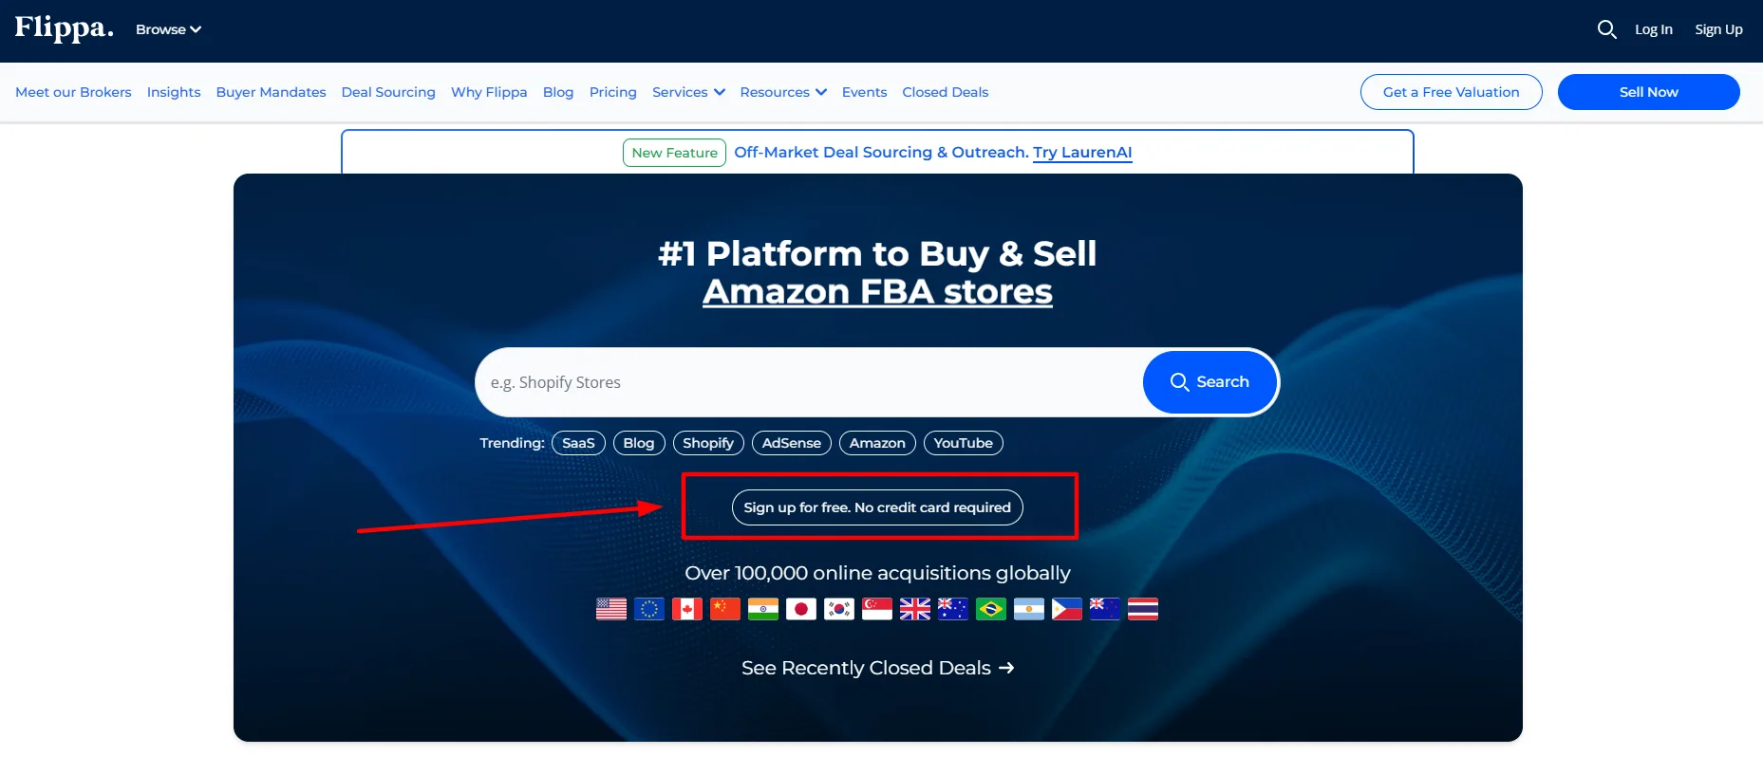Screen dimensions: 1763x774
Task: Go to the Insights page
Action: 174,92
